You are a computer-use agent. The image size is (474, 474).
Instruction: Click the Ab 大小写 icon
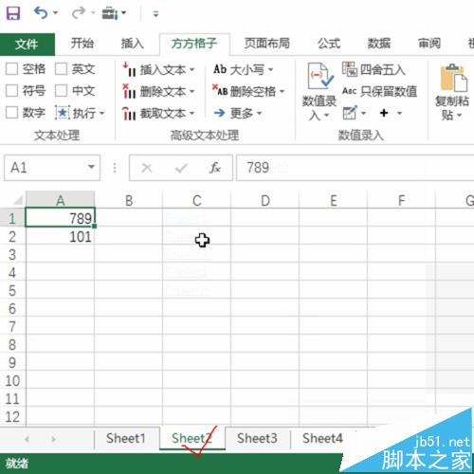(x=220, y=69)
